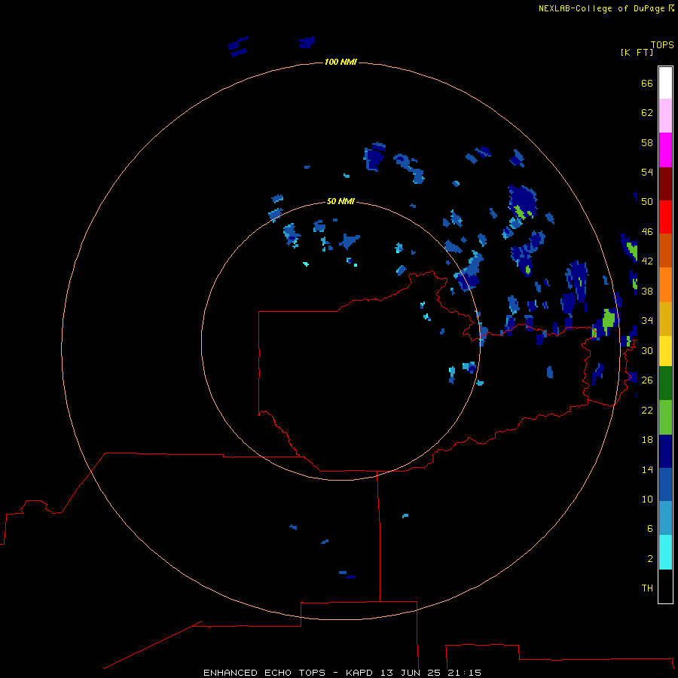The image size is (678, 678).
Task: Click the orange 42 kft legend swatch
Action: (x=665, y=285)
